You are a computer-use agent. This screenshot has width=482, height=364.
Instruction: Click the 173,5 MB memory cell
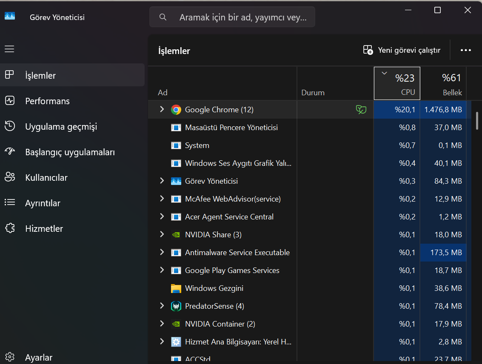[443, 253]
